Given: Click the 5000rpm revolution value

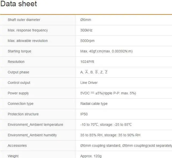Looking at the screenshot, I should 87,41.
